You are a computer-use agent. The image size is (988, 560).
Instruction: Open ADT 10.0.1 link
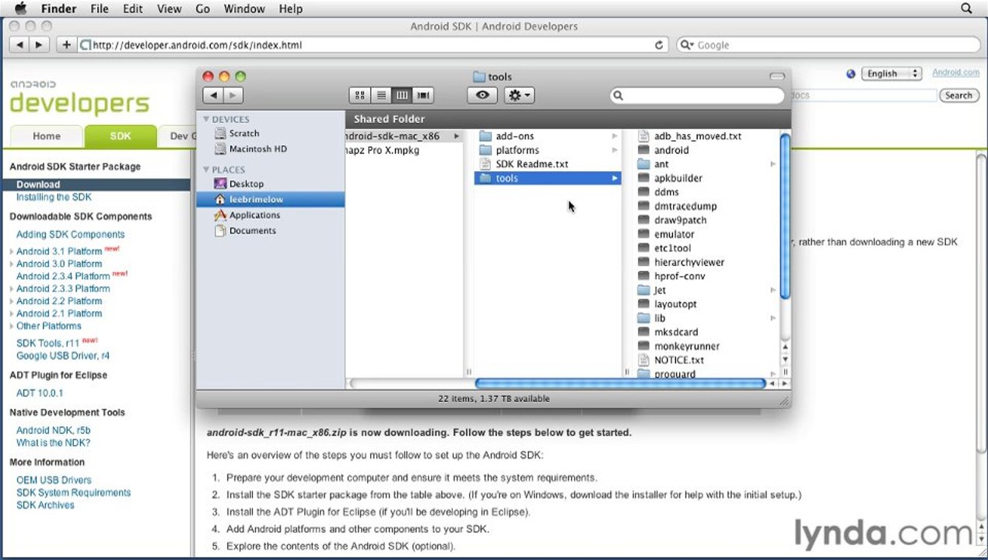40,393
